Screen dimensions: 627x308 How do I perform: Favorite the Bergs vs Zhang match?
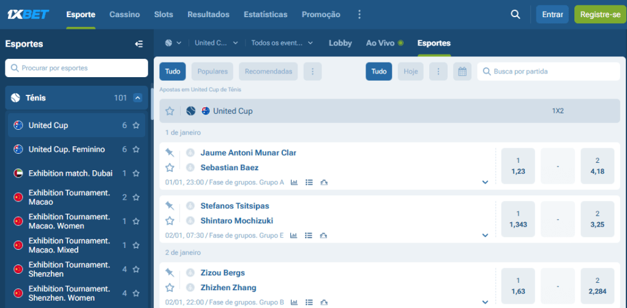pos(170,288)
